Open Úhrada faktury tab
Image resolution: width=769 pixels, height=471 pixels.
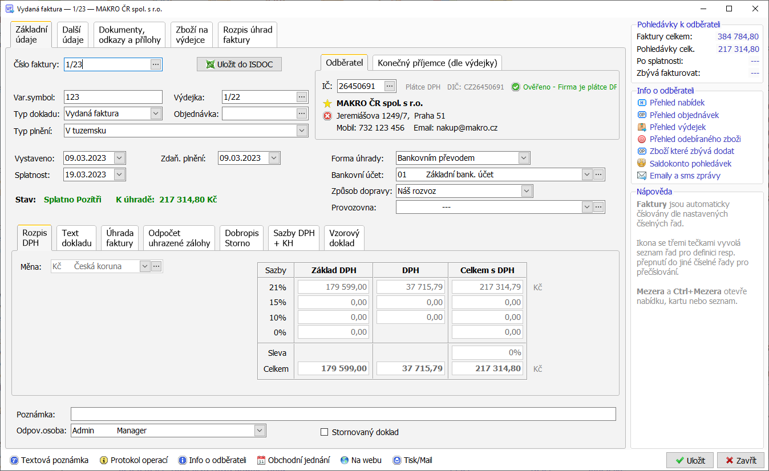click(120, 238)
